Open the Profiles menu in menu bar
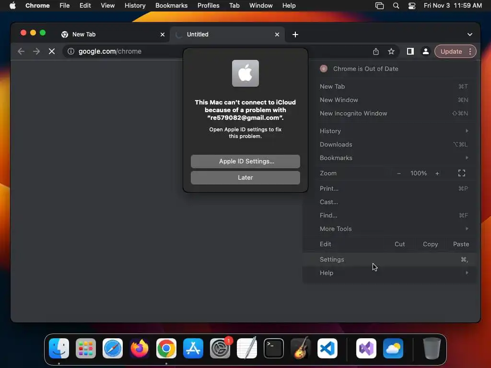This screenshot has height=368, width=491. click(208, 6)
